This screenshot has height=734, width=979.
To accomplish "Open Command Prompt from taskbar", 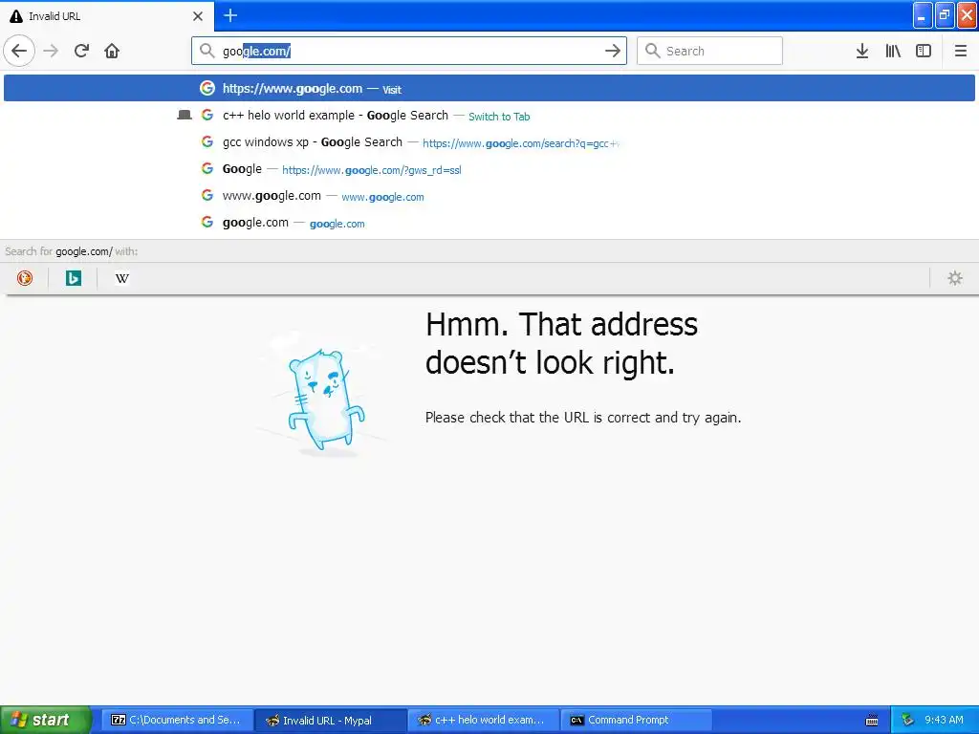I will 638,720.
